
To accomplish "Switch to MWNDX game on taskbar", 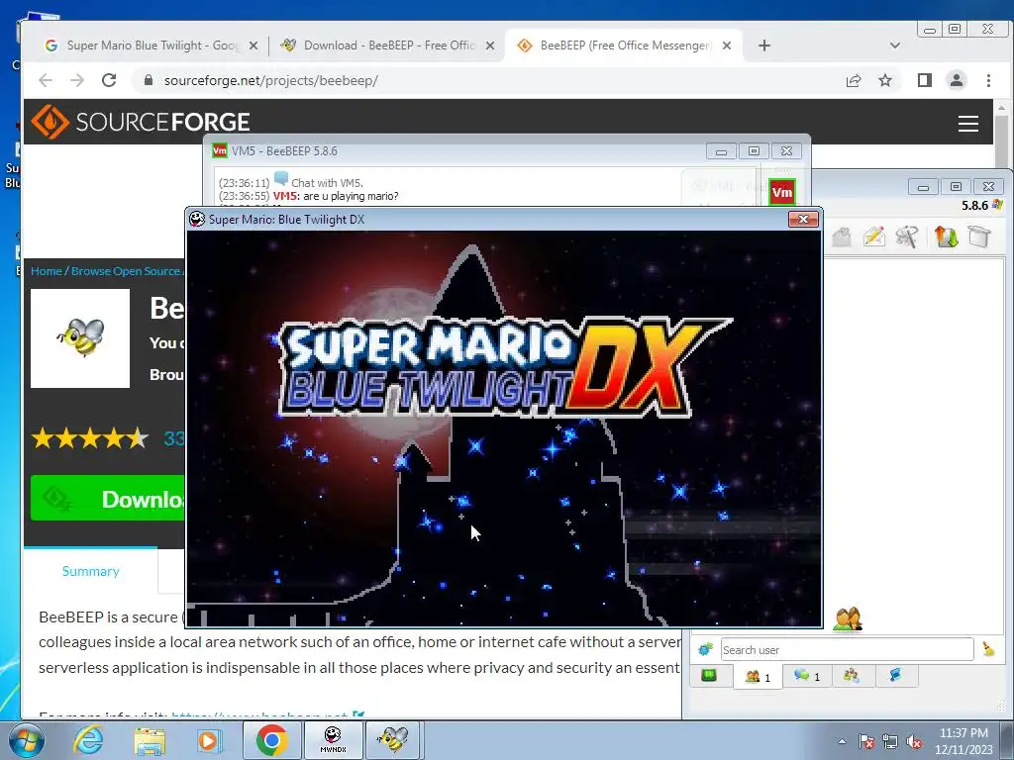I will pos(333,740).
